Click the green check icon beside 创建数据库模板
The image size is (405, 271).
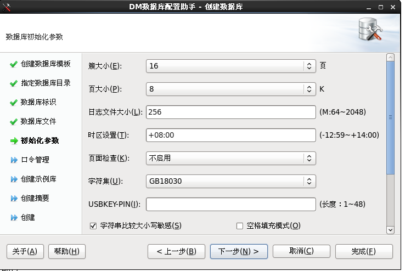[14, 64]
